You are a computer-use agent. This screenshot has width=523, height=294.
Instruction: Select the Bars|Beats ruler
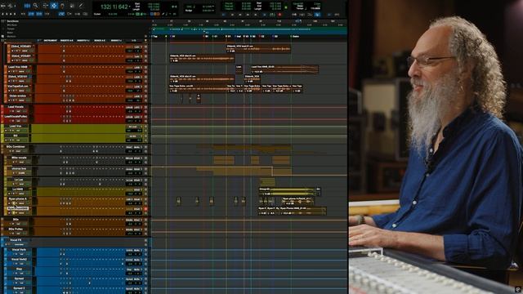tap(13, 21)
